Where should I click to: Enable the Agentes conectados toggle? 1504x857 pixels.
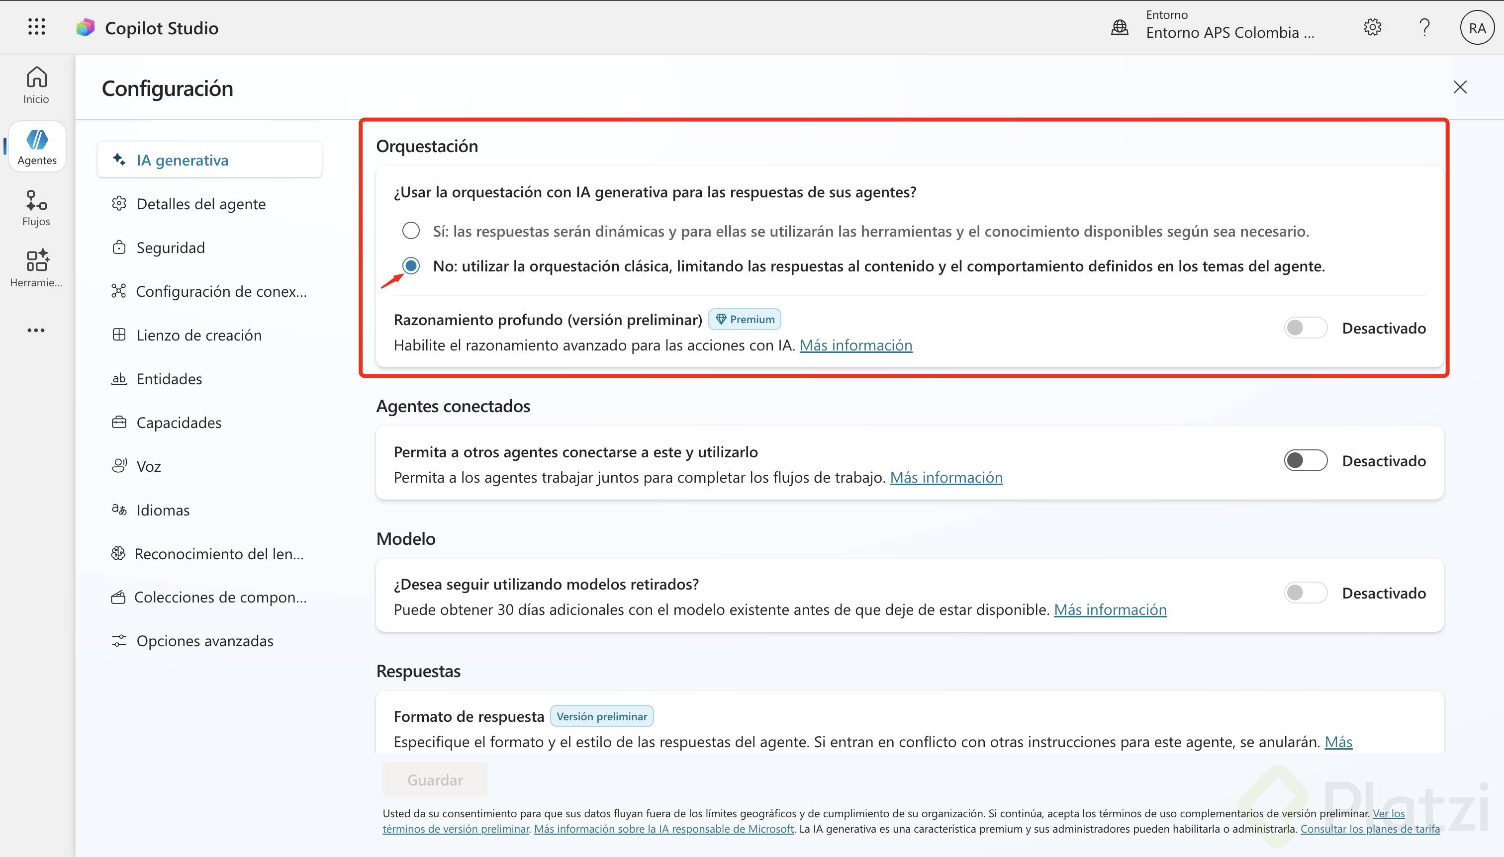coord(1306,460)
